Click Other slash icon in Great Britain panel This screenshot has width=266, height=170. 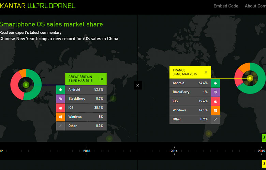point(61,126)
